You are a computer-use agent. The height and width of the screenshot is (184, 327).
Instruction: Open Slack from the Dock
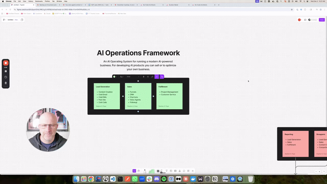(x=149, y=179)
